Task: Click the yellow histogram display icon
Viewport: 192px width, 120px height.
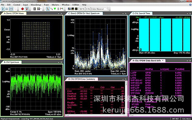Action: coord(73,9)
